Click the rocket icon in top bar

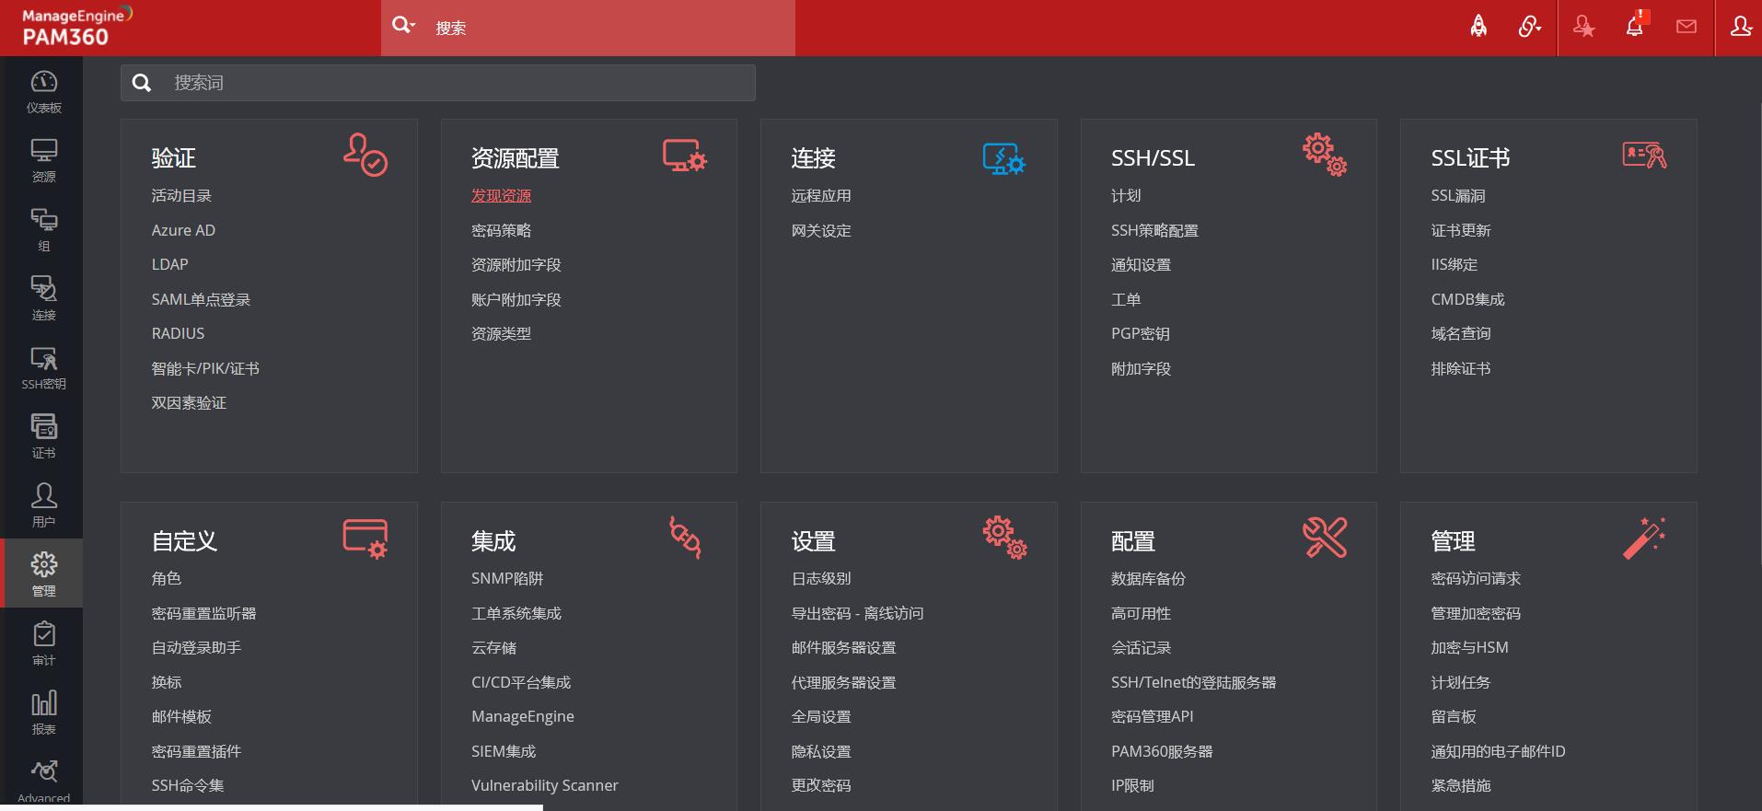[x=1478, y=27]
